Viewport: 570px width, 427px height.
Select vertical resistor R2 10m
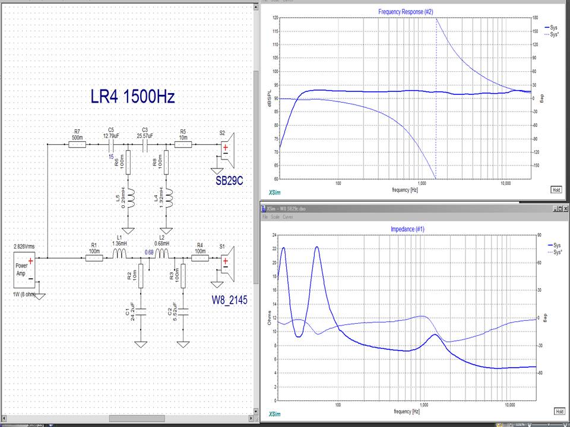tap(141, 276)
